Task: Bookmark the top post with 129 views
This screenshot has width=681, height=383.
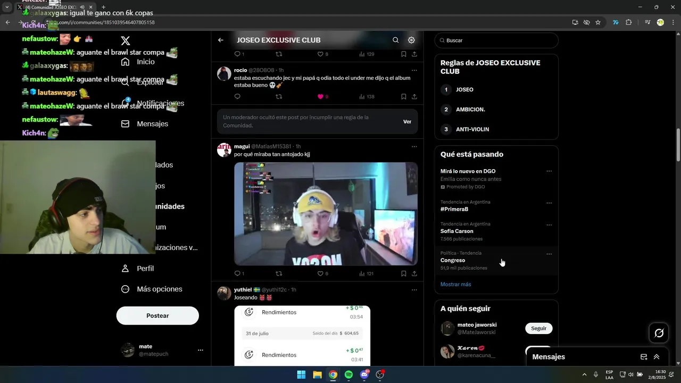Action: coord(404,54)
